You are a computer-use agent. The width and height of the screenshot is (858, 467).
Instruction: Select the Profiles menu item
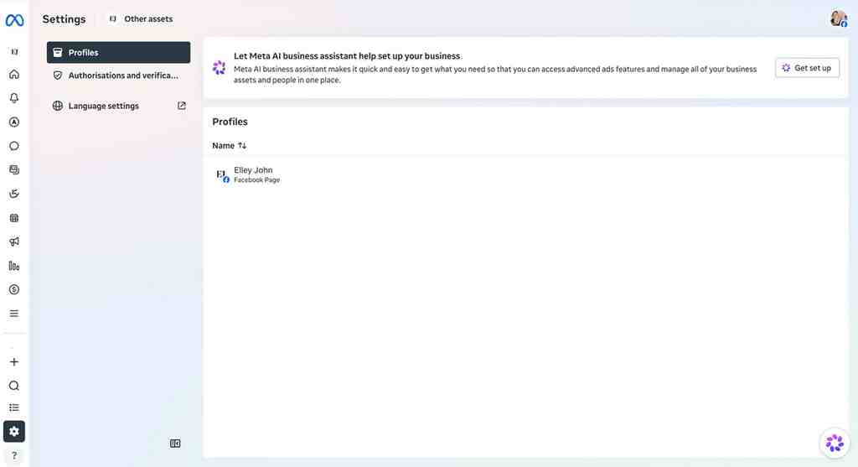click(x=118, y=53)
